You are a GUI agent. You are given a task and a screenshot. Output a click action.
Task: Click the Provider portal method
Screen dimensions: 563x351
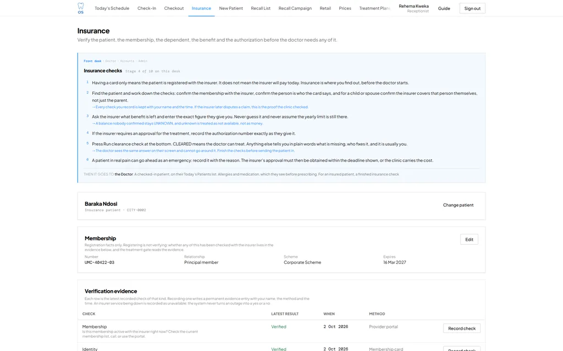click(383, 327)
